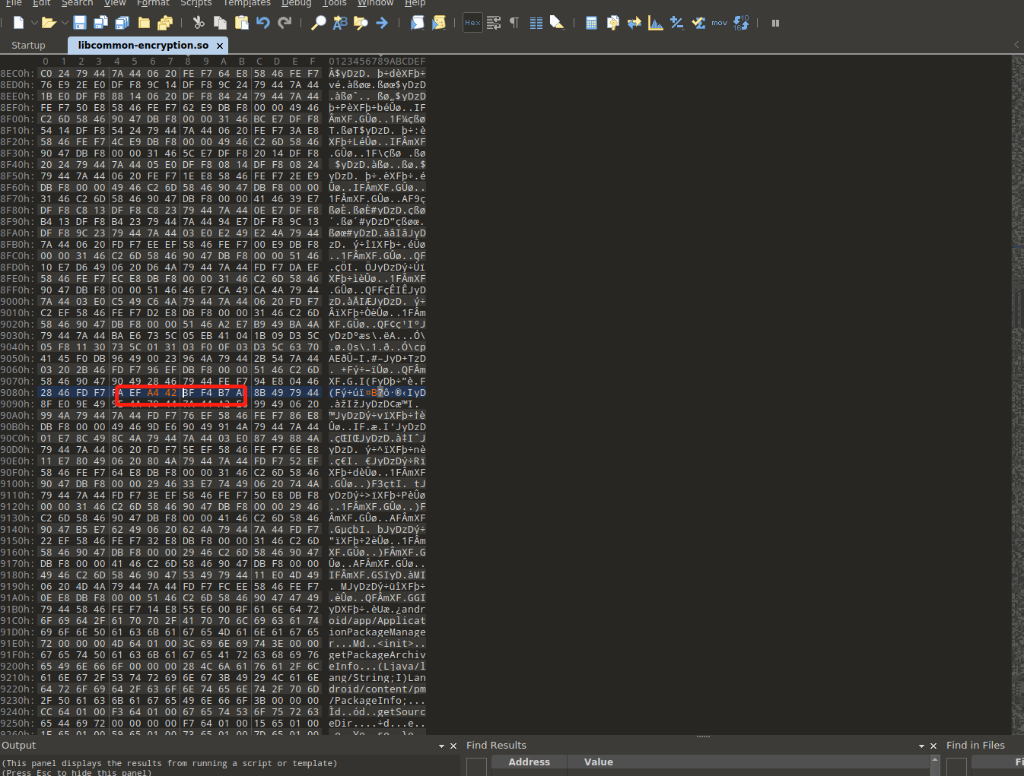
Task: Click the Paste clipboard icon
Action: pos(241,23)
